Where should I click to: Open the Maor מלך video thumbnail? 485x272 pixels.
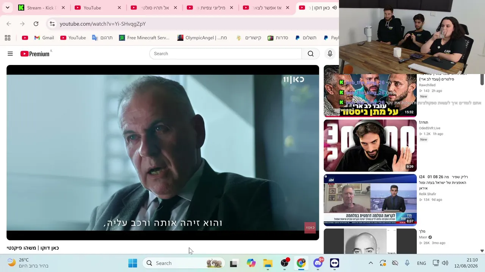pos(370,241)
